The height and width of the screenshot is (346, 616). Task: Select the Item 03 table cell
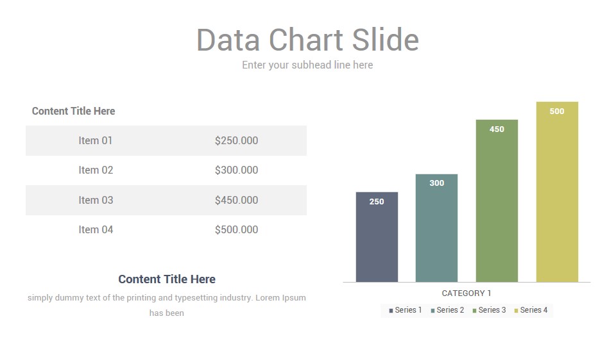pos(96,200)
